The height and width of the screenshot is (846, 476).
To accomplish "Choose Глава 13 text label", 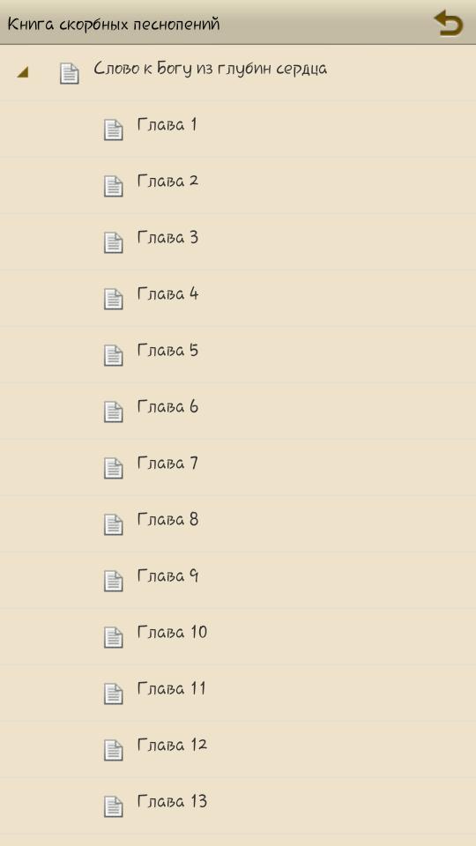I will (x=172, y=801).
